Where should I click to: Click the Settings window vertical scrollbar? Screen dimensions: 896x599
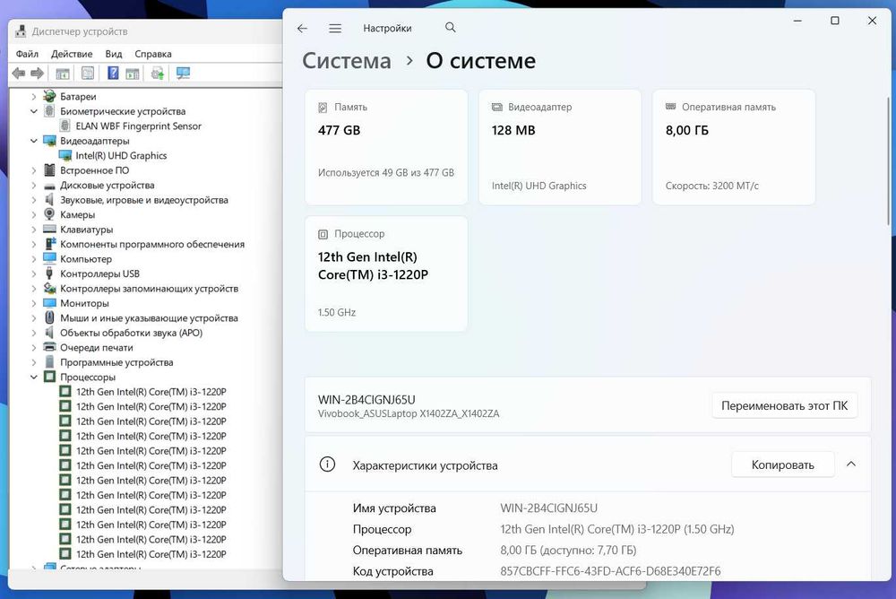[x=889, y=161]
